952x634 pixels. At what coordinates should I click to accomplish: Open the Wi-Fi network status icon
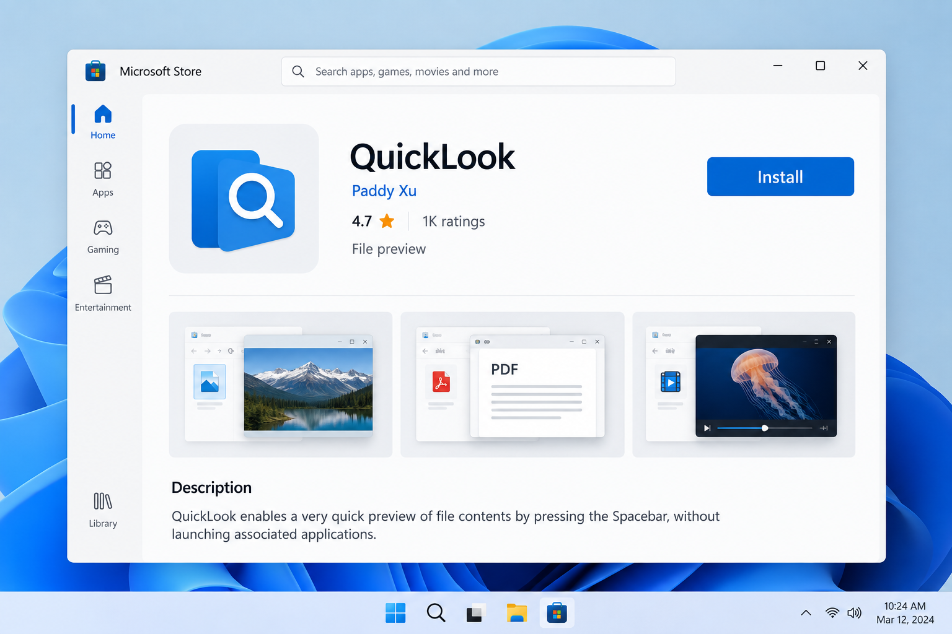832,613
